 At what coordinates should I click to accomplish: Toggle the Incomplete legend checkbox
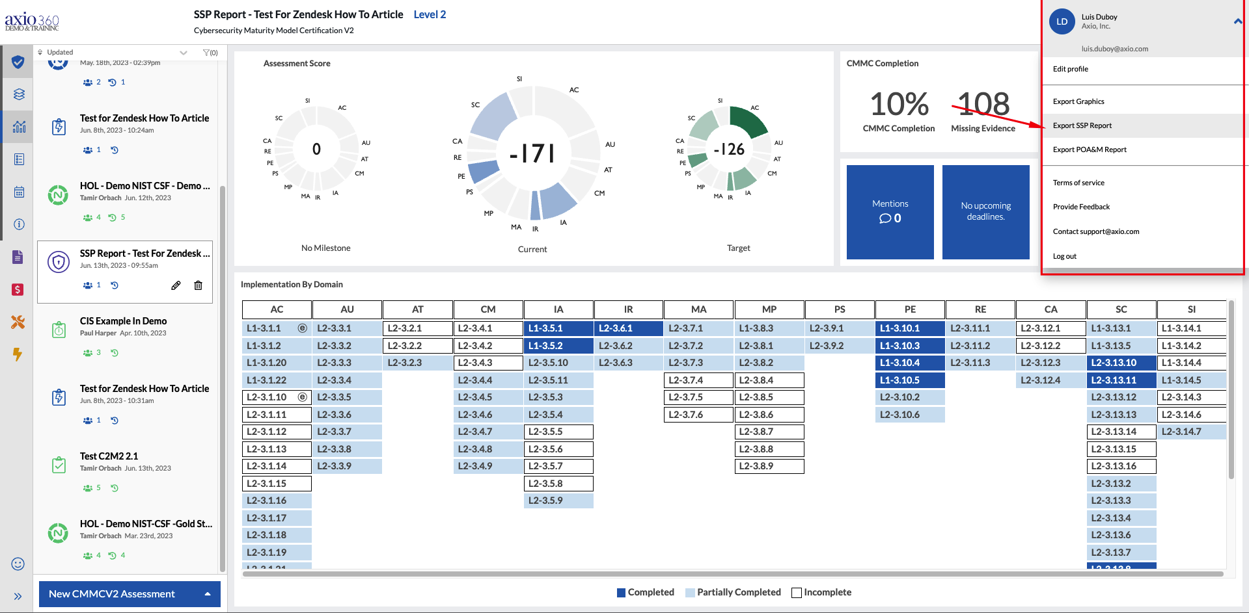point(796,593)
